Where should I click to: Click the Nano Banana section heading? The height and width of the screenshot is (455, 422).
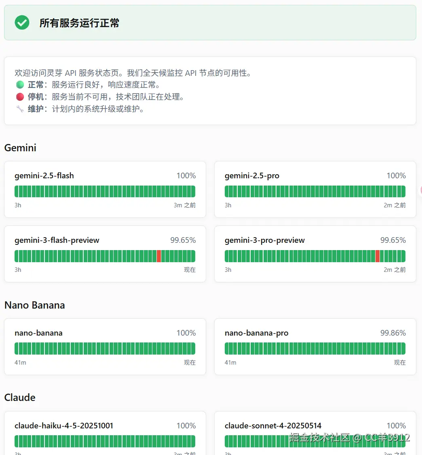click(x=35, y=305)
